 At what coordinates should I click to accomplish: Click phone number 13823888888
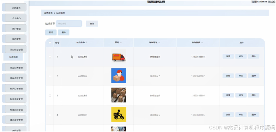pyautogui.click(x=198, y=57)
